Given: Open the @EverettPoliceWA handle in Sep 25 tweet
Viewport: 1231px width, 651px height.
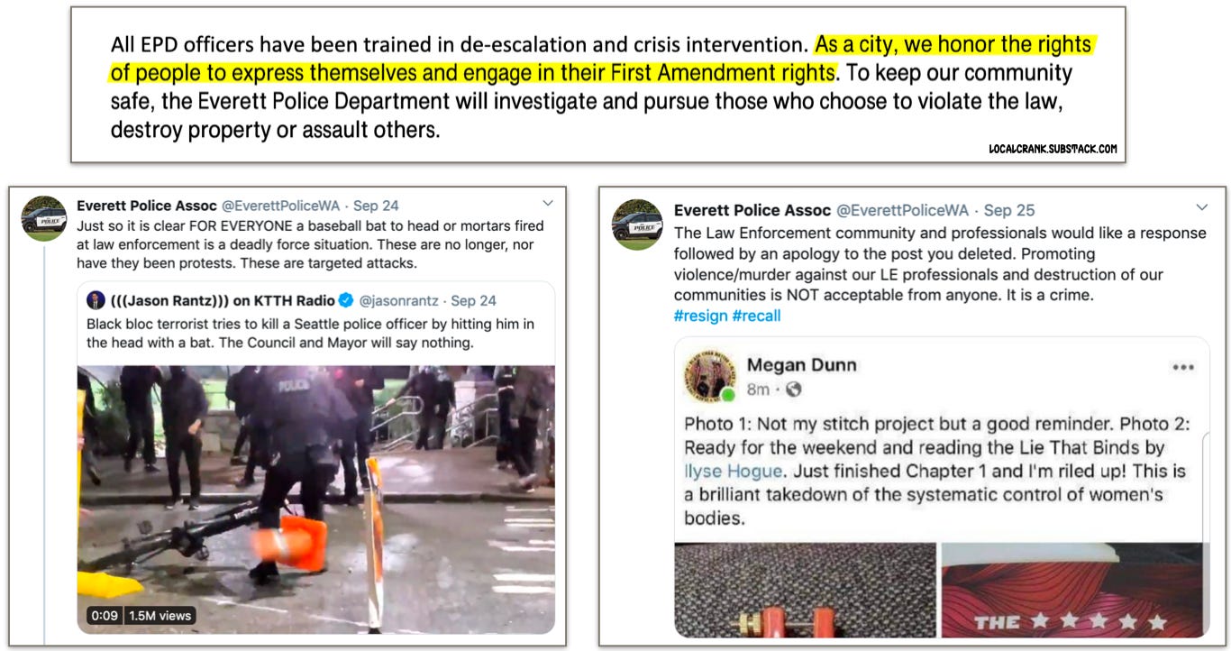Looking at the screenshot, I should 902,210.
